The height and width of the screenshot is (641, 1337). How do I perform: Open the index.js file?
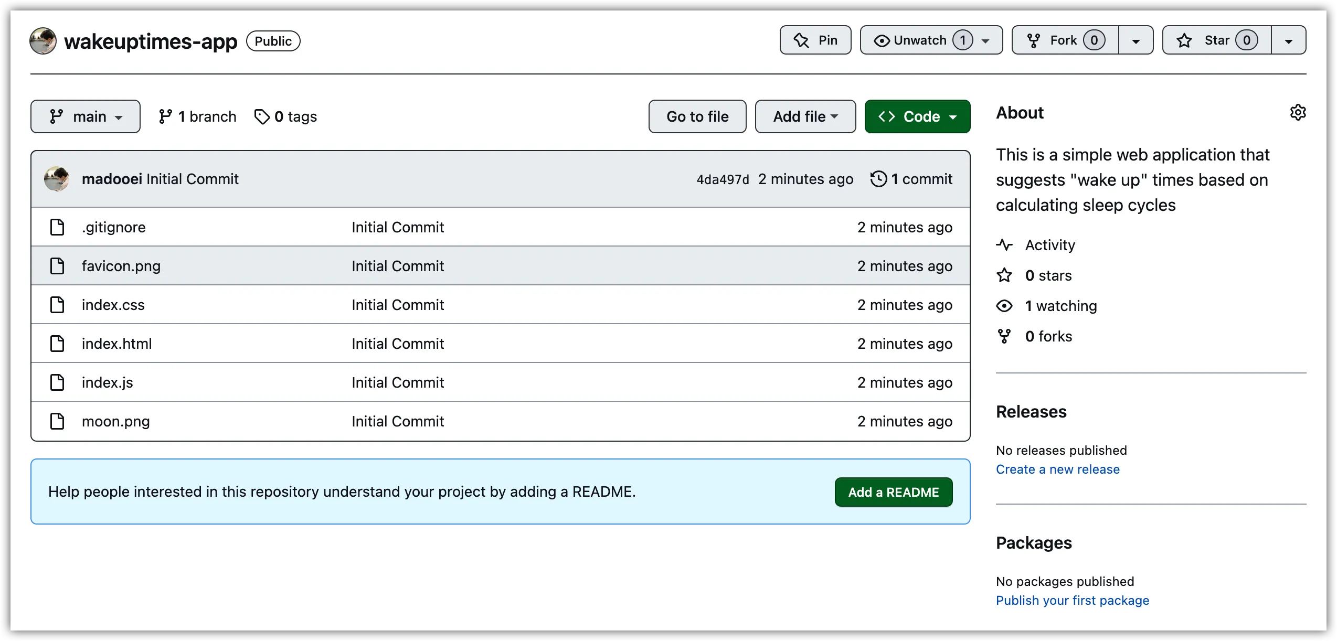108,382
